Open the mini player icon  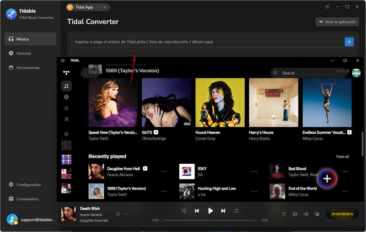(317, 214)
